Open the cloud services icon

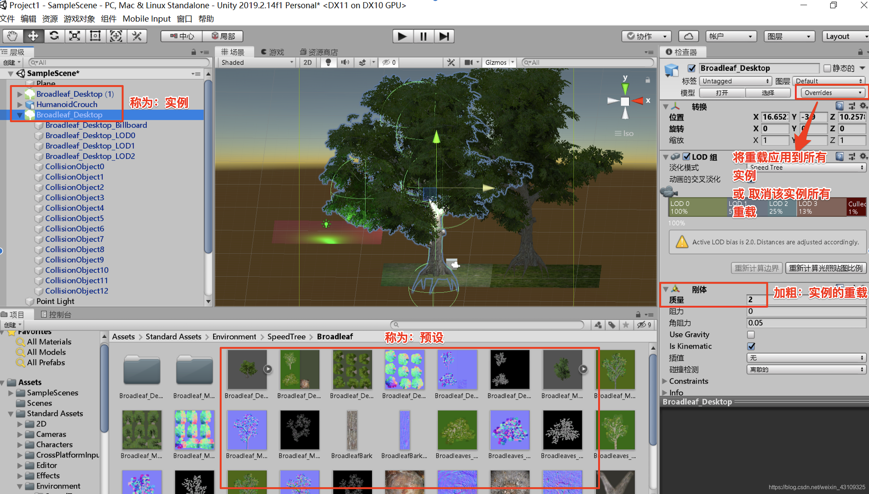(x=689, y=36)
